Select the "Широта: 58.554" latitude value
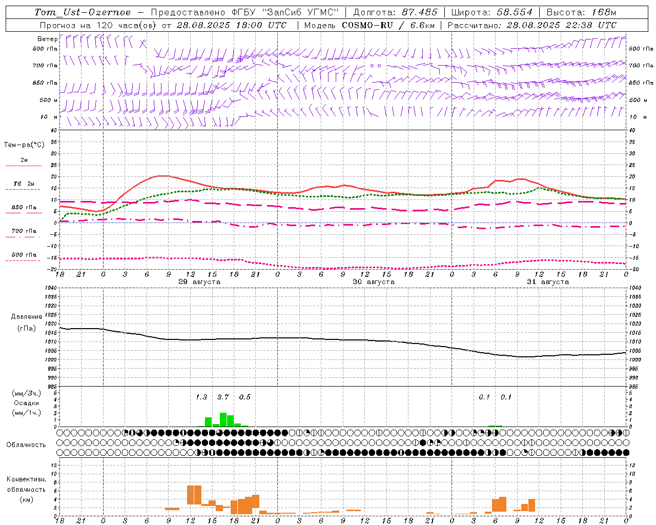The width and height of the screenshot is (656, 525). 491,12
